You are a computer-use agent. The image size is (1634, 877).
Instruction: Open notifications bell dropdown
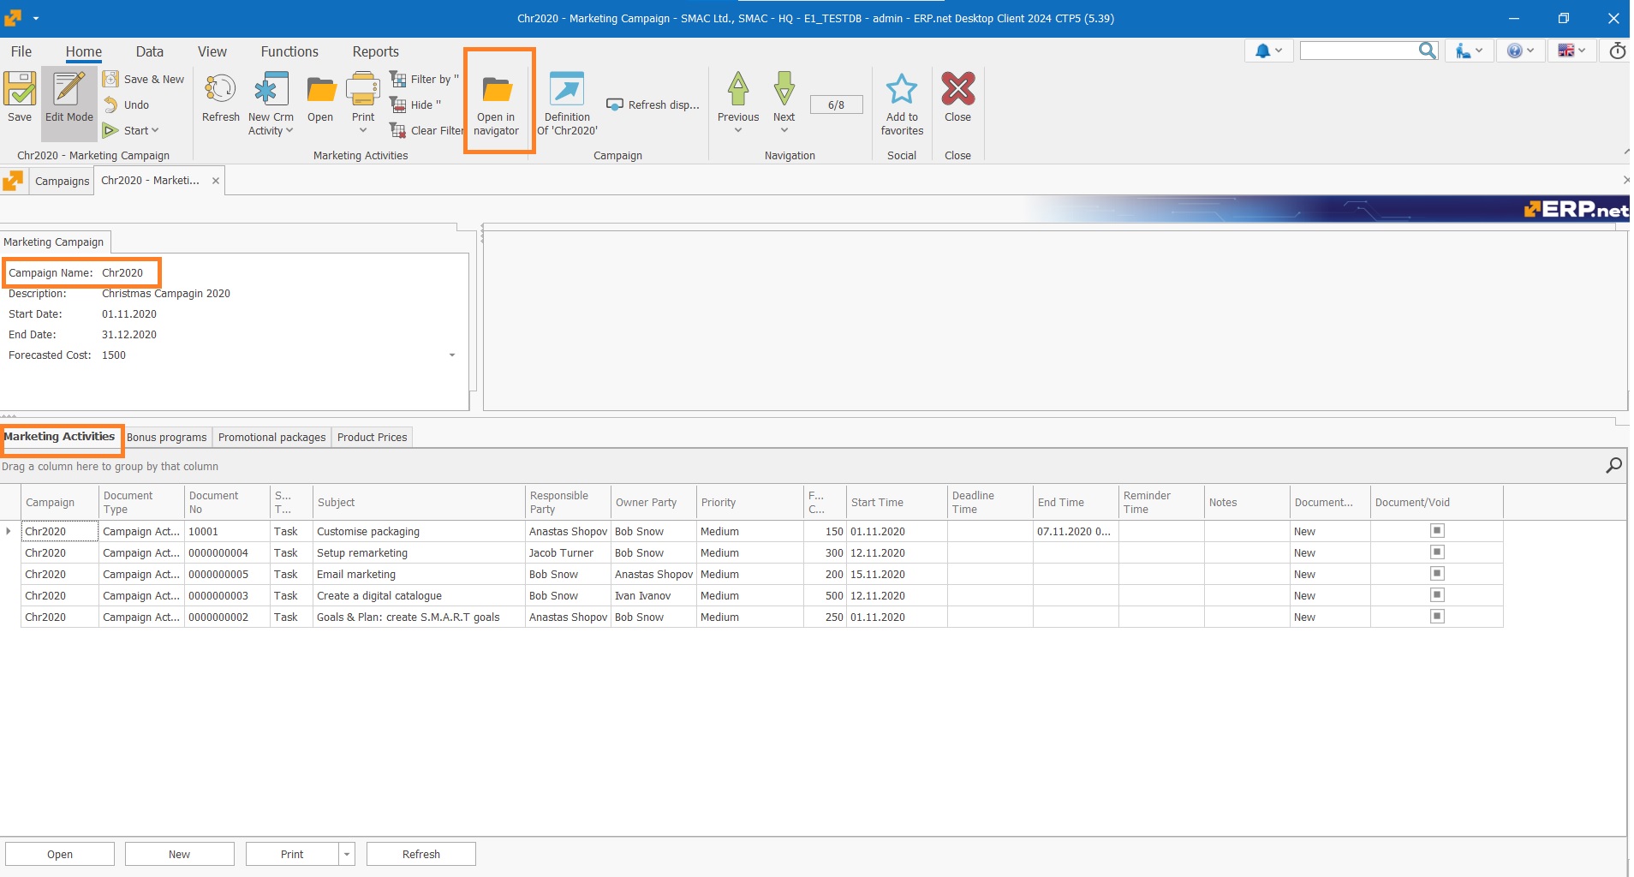click(x=1268, y=51)
